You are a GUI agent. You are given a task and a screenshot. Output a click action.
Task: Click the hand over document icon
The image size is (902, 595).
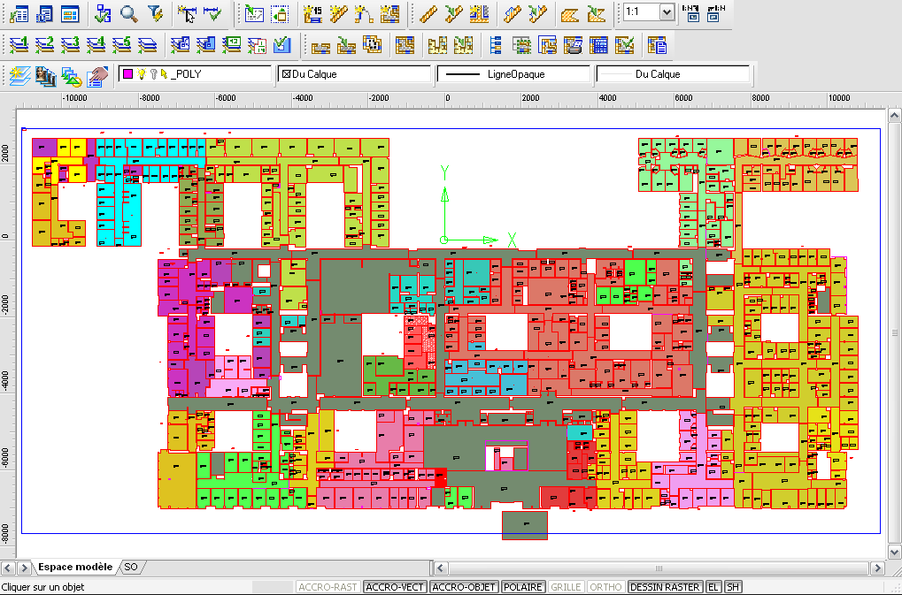(98, 75)
